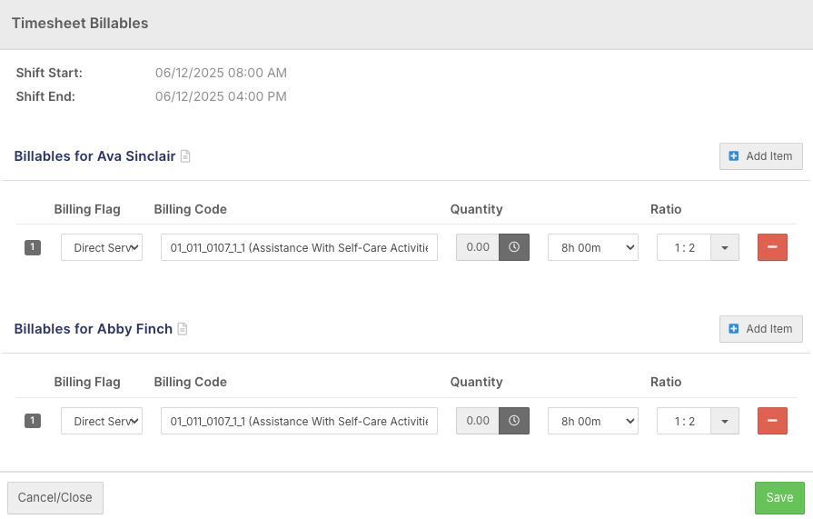The image size is (813, 519).
Task: Open Billing Flag dropdown for Ava Sinclair
Action: 102,247
